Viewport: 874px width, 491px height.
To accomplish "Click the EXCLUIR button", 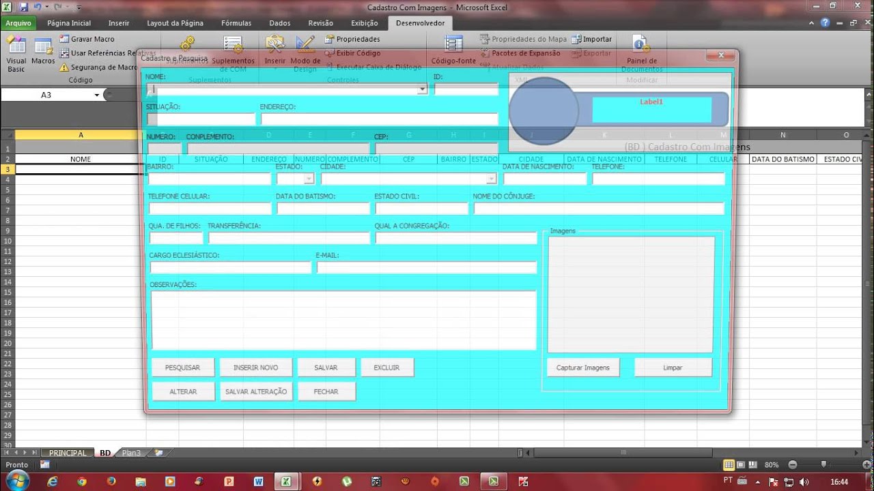I will pyautogui.click(x=387, y=368).
